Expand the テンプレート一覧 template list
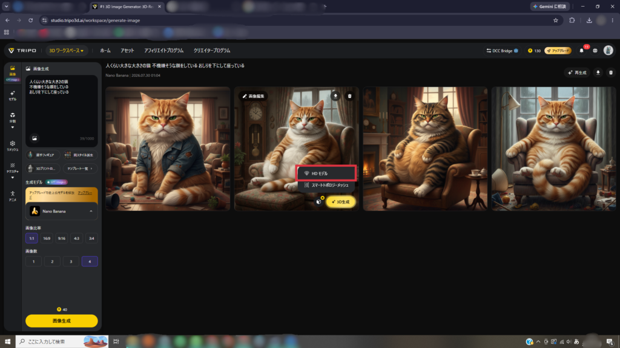This screenshot has height=348, width=620. (x=80, y=169)
